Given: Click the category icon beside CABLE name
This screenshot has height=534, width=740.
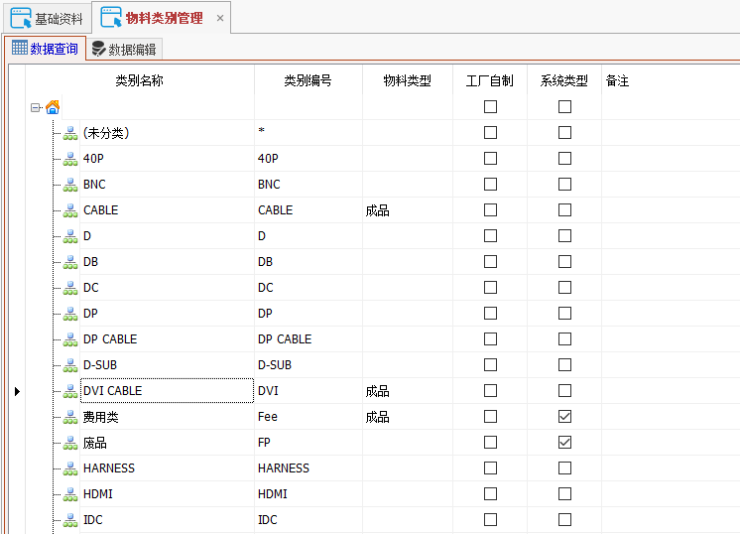Looking at the screenshot, I should point(70,210).
